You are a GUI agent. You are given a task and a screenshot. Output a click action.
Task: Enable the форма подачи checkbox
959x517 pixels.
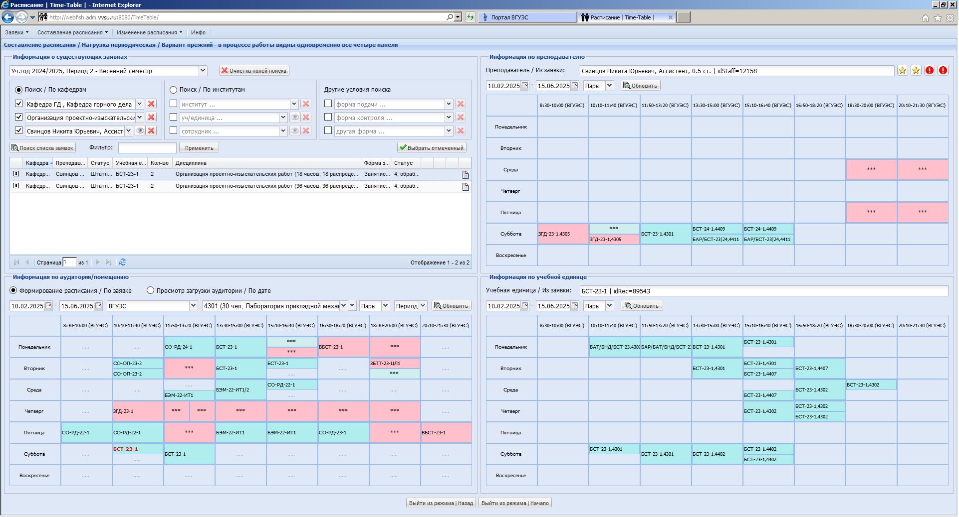(328, 104)
